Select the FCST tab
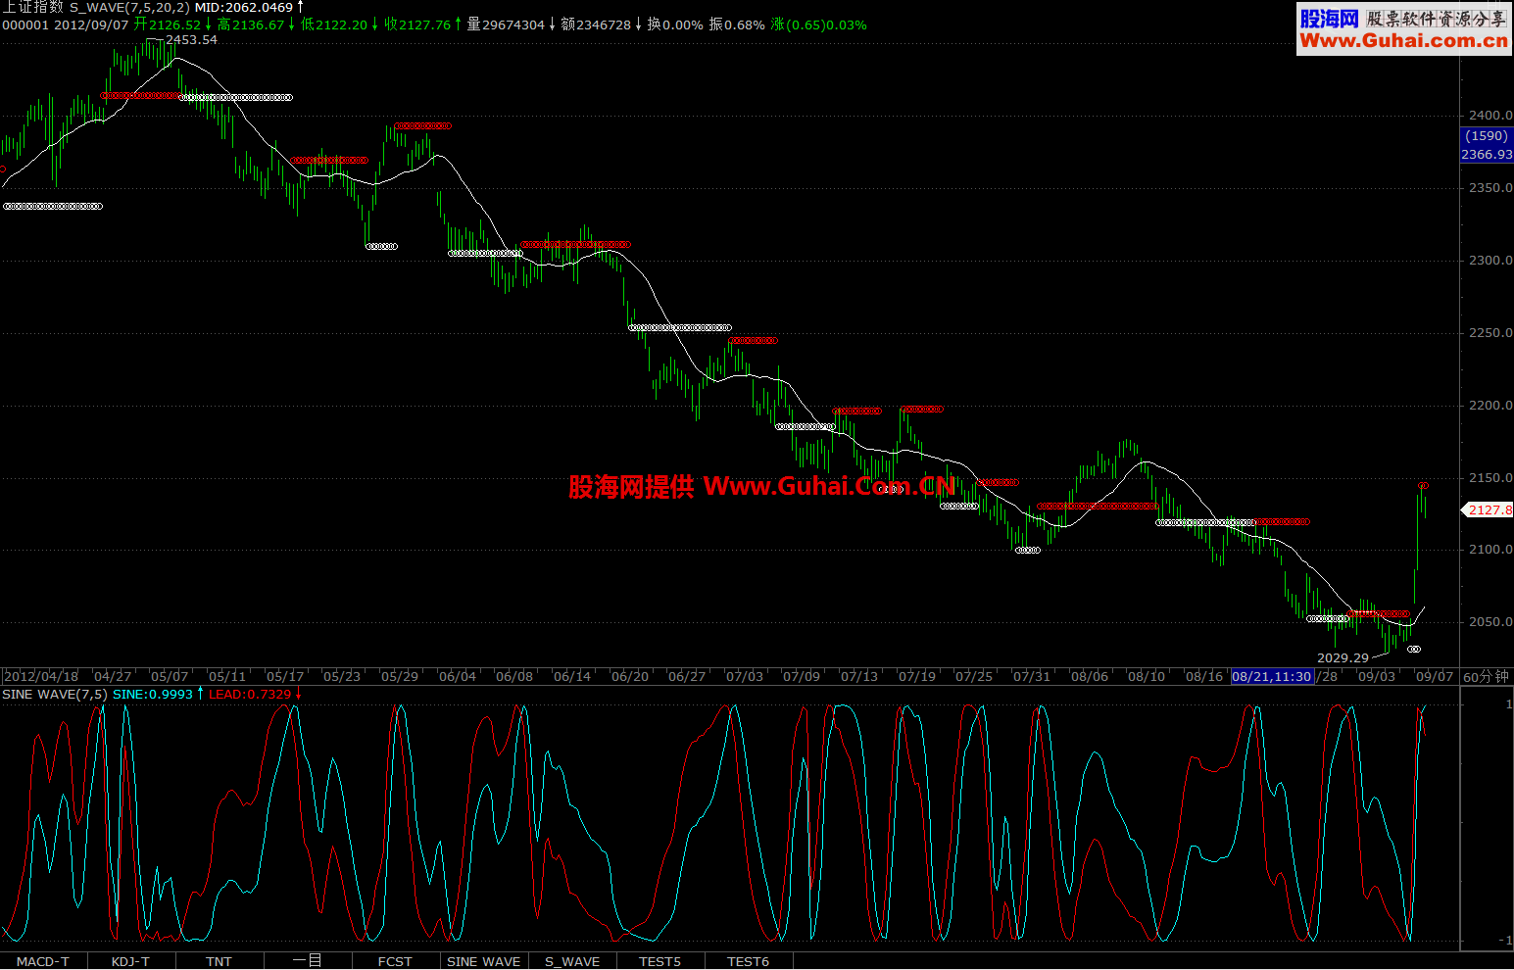The image size is (1514, 970). pyautogui.click(x=395, y=961)
